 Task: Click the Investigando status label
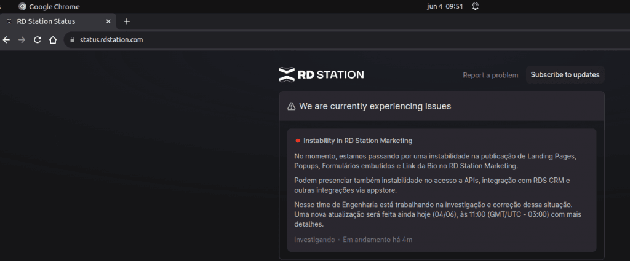314,240
